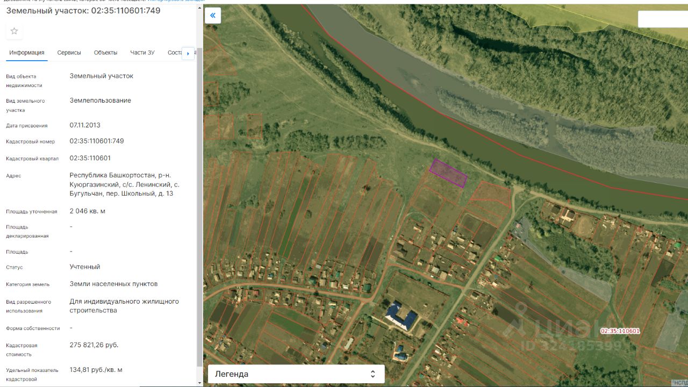
Task: Select the area value 2 046 кв. м
Action: (x=88, y=211)
